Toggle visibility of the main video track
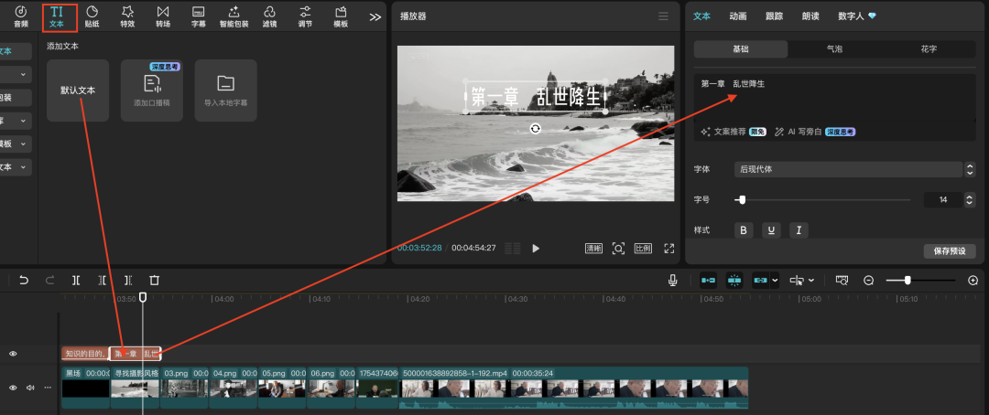This screenshot has height=415, width=989. point(13,388)
